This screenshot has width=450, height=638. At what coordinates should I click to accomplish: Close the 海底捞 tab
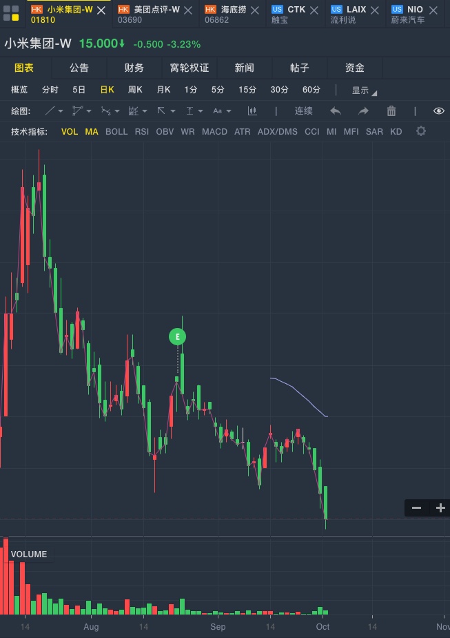[255, 10]
